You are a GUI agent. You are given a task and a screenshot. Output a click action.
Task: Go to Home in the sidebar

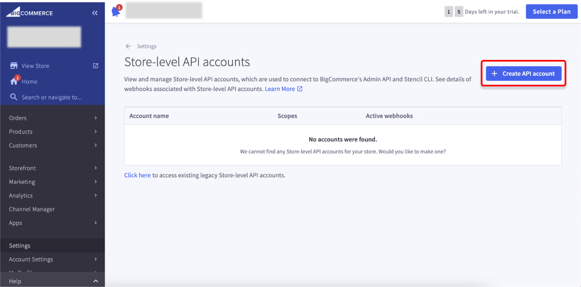pyautogui.click(x=29, y=81)
